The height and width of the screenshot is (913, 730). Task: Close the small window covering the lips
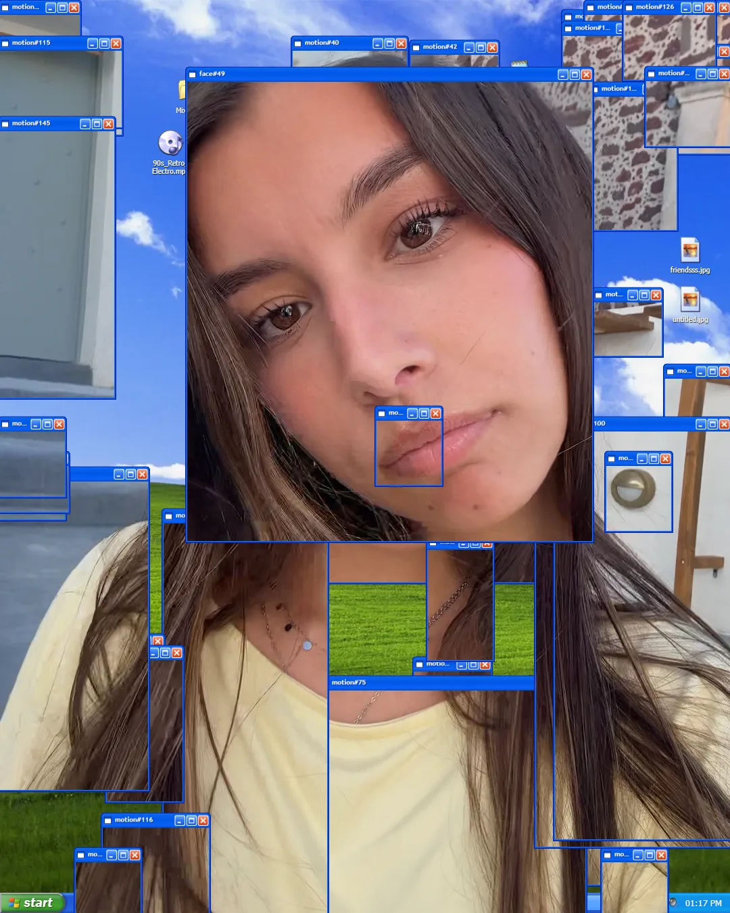click(435, 413)
